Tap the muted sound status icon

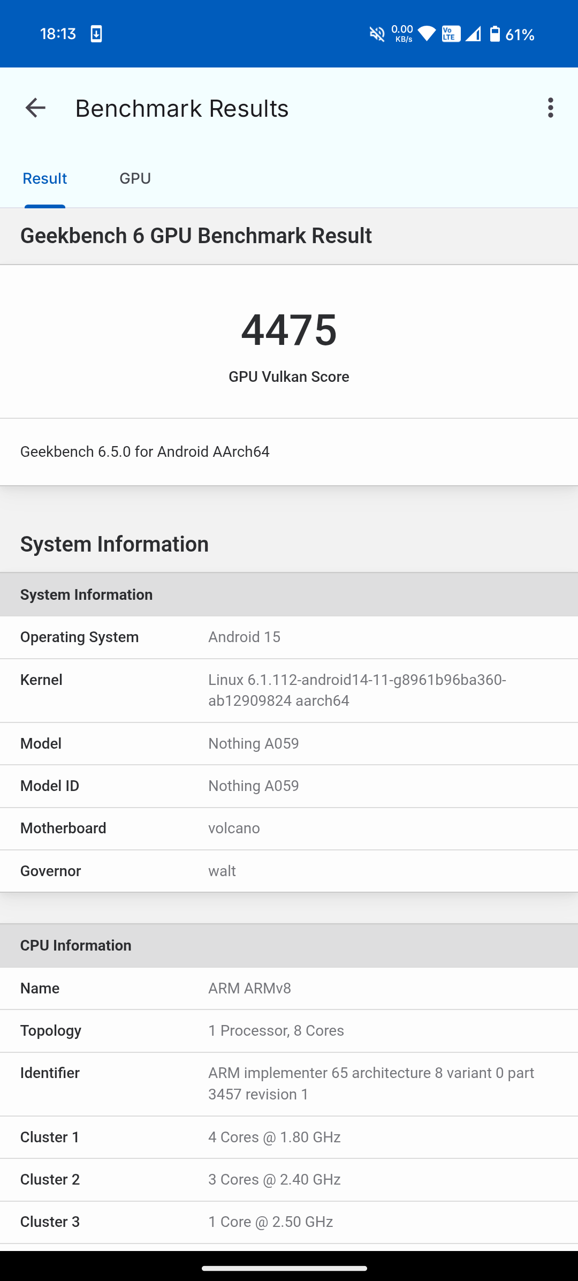[x=377, y=34]
